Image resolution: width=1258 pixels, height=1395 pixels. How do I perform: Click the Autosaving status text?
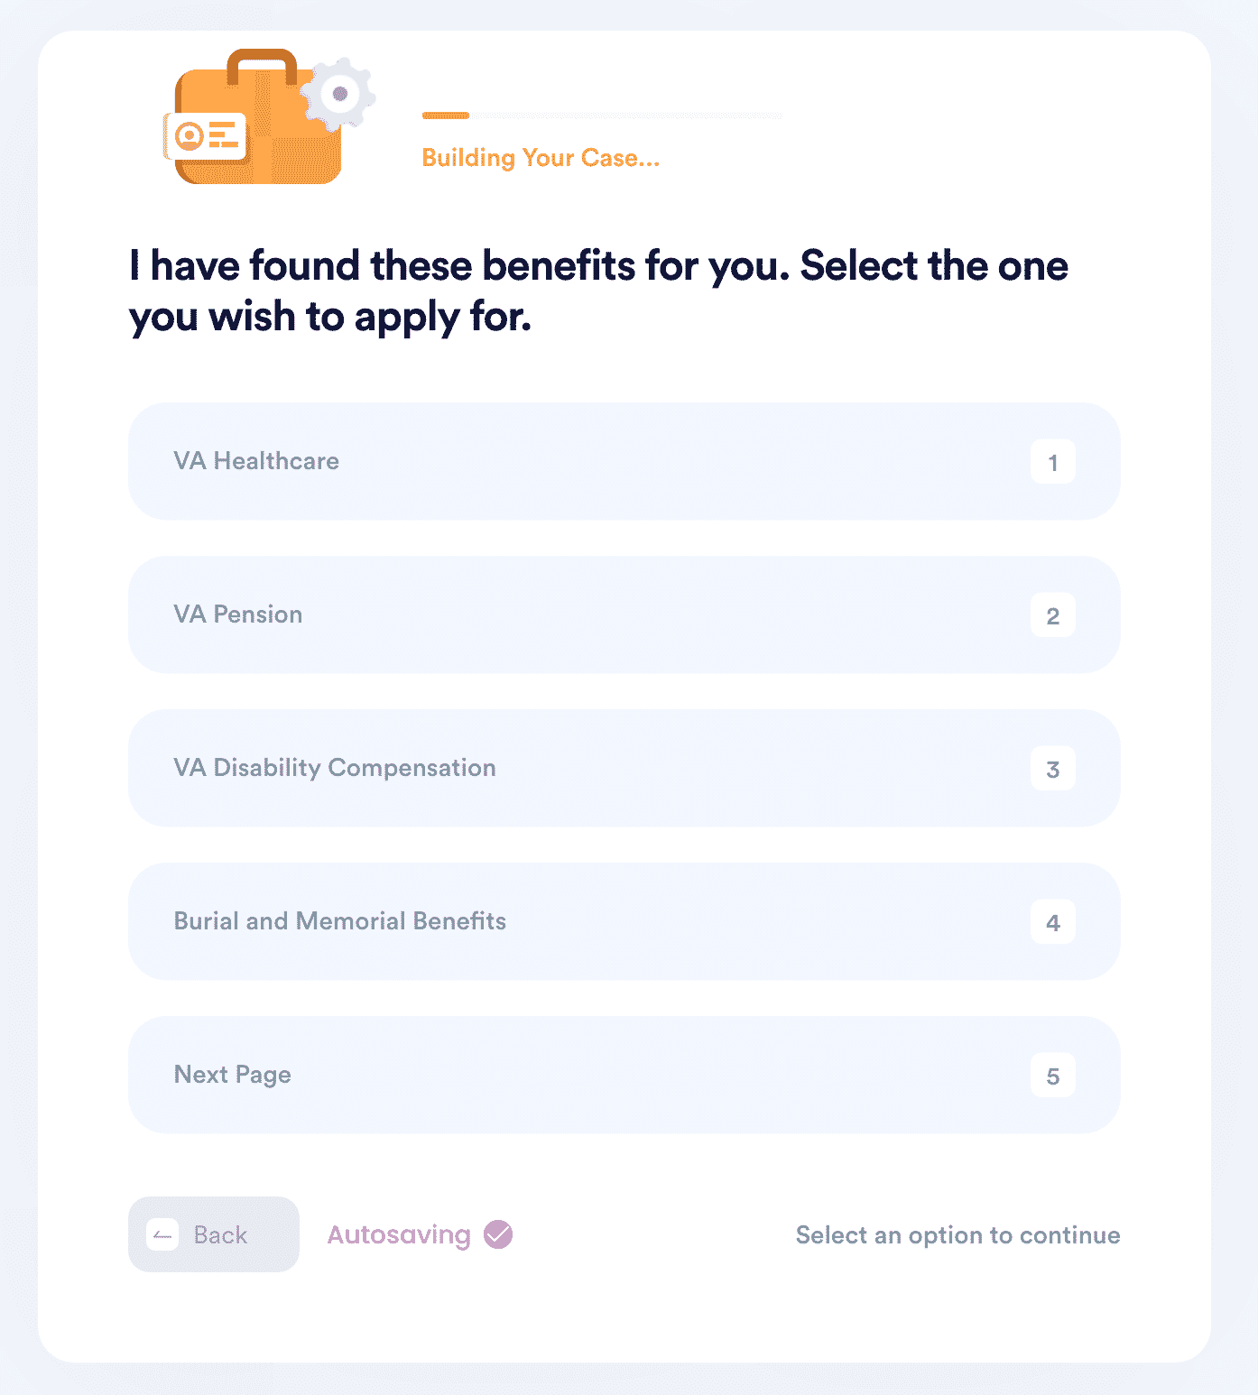coord(399,1235)
